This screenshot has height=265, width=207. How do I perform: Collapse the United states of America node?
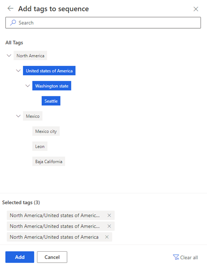(x=18, y=71)
